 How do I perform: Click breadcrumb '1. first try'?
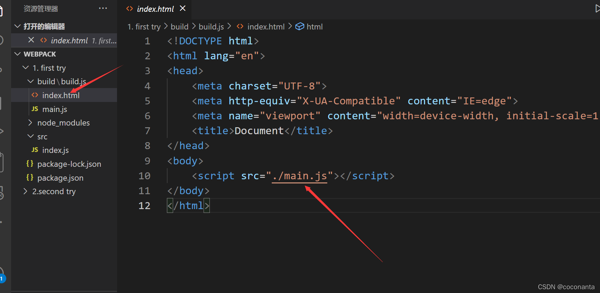144,27
